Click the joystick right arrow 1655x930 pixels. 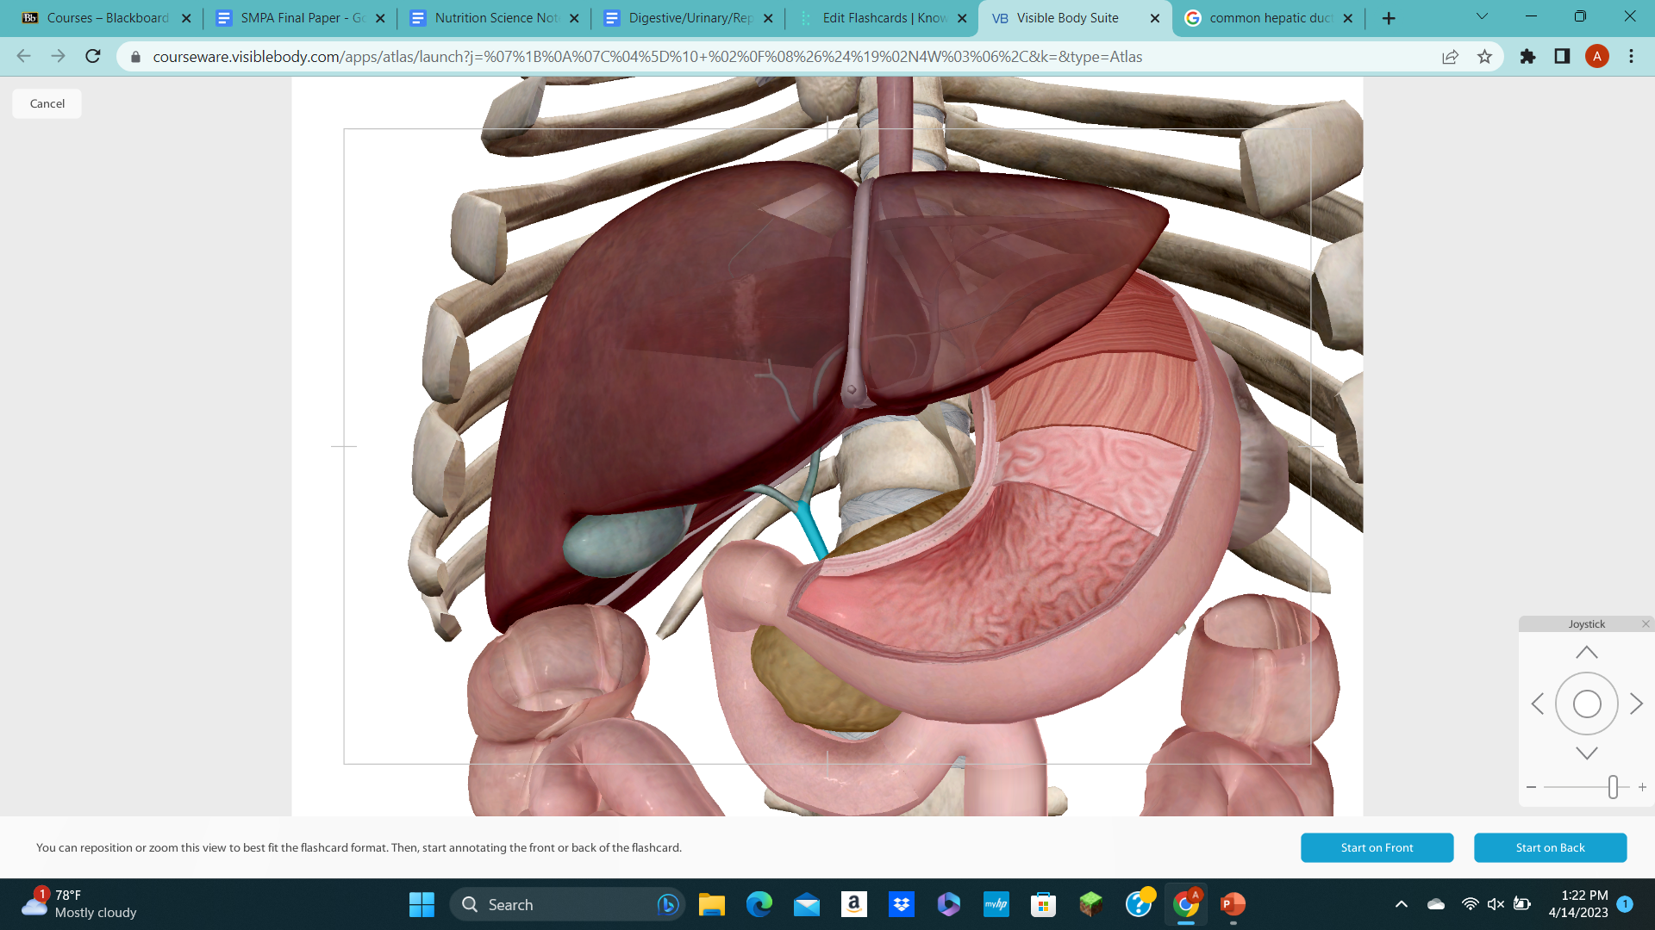tap(1636, 704)
